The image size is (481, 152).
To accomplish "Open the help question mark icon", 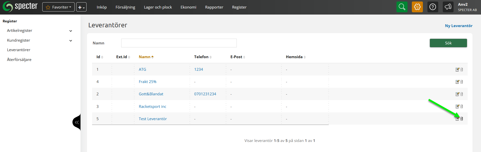I will coord(432,7).
